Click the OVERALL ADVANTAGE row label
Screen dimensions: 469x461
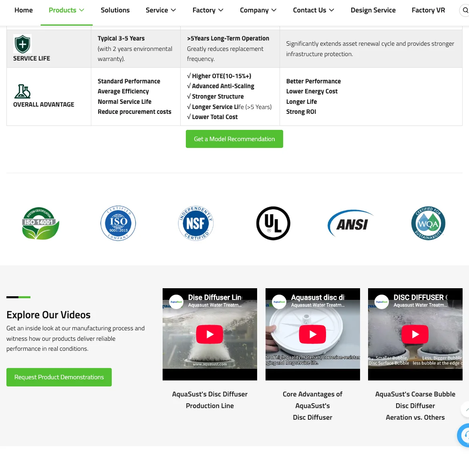tap(44, 105)
